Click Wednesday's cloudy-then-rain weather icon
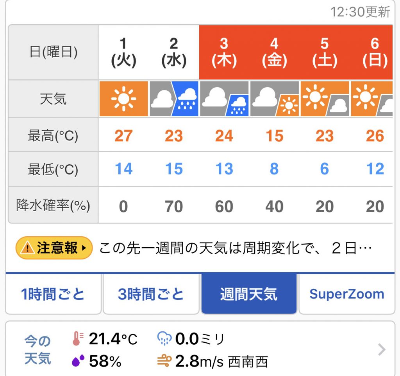 pos(174,99)
